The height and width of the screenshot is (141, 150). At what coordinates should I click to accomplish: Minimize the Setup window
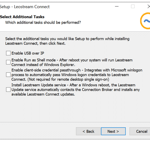(117, 7)
